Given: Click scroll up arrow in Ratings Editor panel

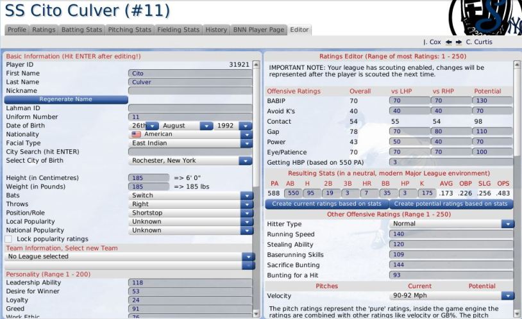Looking at the screenshot, I should [x=517, y=65].
